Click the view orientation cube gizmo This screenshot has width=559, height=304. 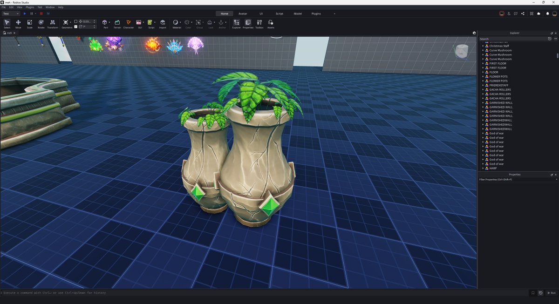(461, 51)
